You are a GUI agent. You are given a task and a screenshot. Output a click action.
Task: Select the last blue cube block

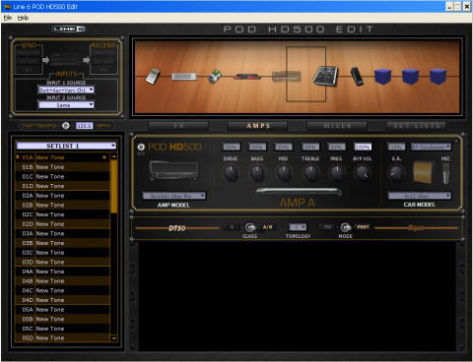439,77
